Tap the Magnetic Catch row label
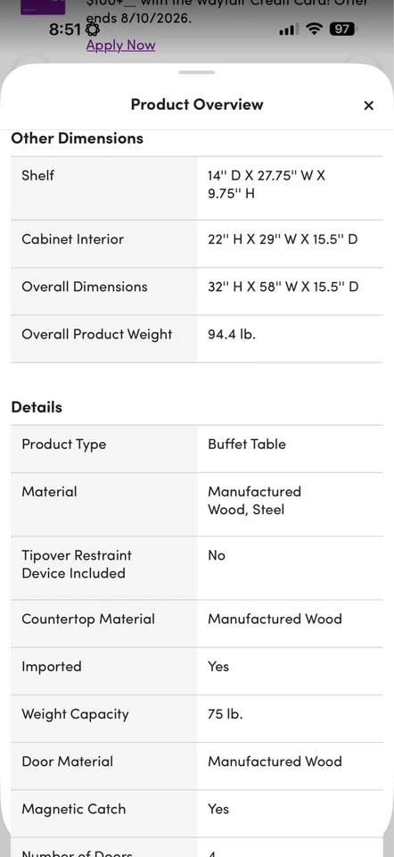Image resolution: width=394 pixels, height=857 pixels. point(74,809)
